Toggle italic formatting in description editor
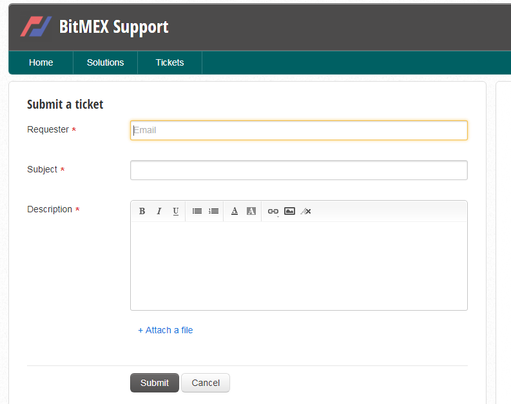 point(159,212)
